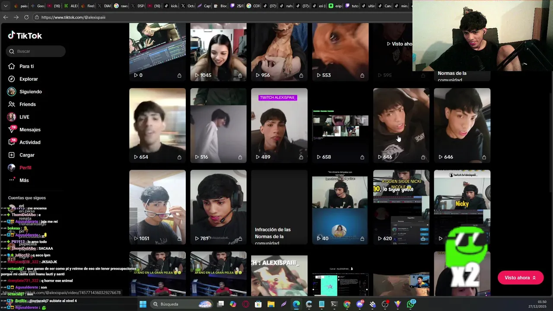
Task: Open the Windows Start menu
Action: [x=143, y=304]
